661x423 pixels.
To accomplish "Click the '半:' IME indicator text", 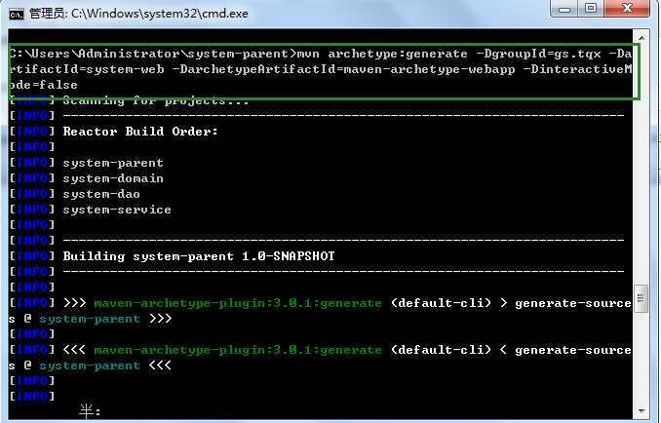I will 90,411.
